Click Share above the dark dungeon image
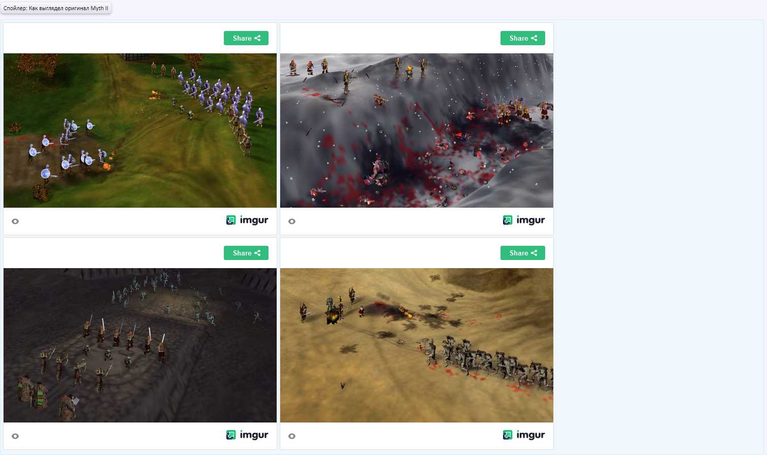 [246, 253]
